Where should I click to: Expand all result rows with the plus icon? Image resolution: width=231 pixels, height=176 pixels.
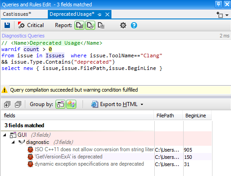[7, 104]
